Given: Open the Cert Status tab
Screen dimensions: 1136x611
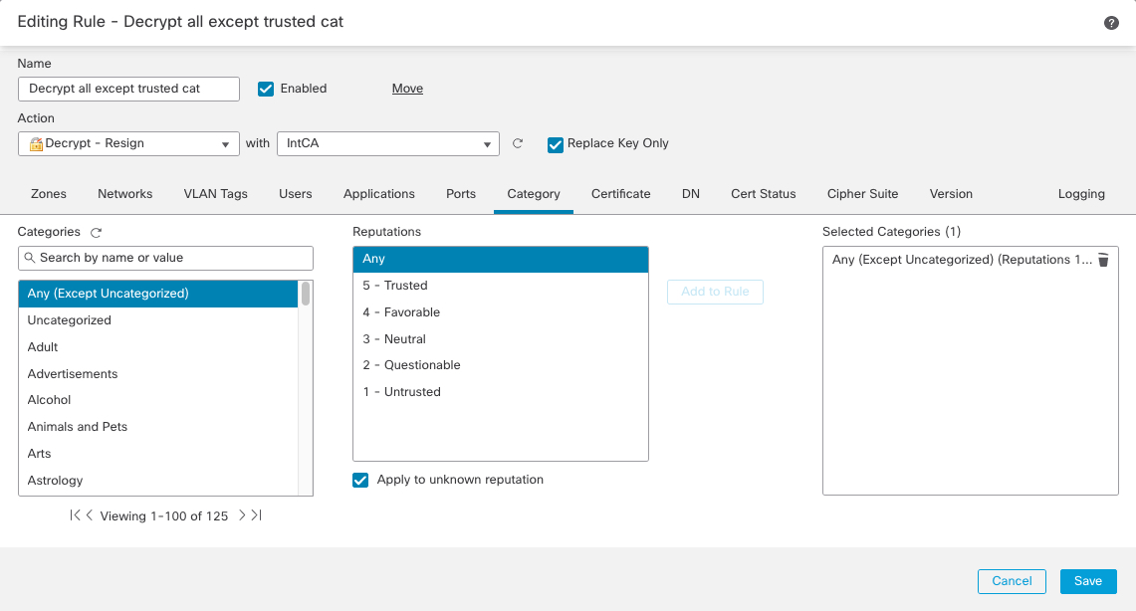Looking at the screenshot, I should pos(763,194).
